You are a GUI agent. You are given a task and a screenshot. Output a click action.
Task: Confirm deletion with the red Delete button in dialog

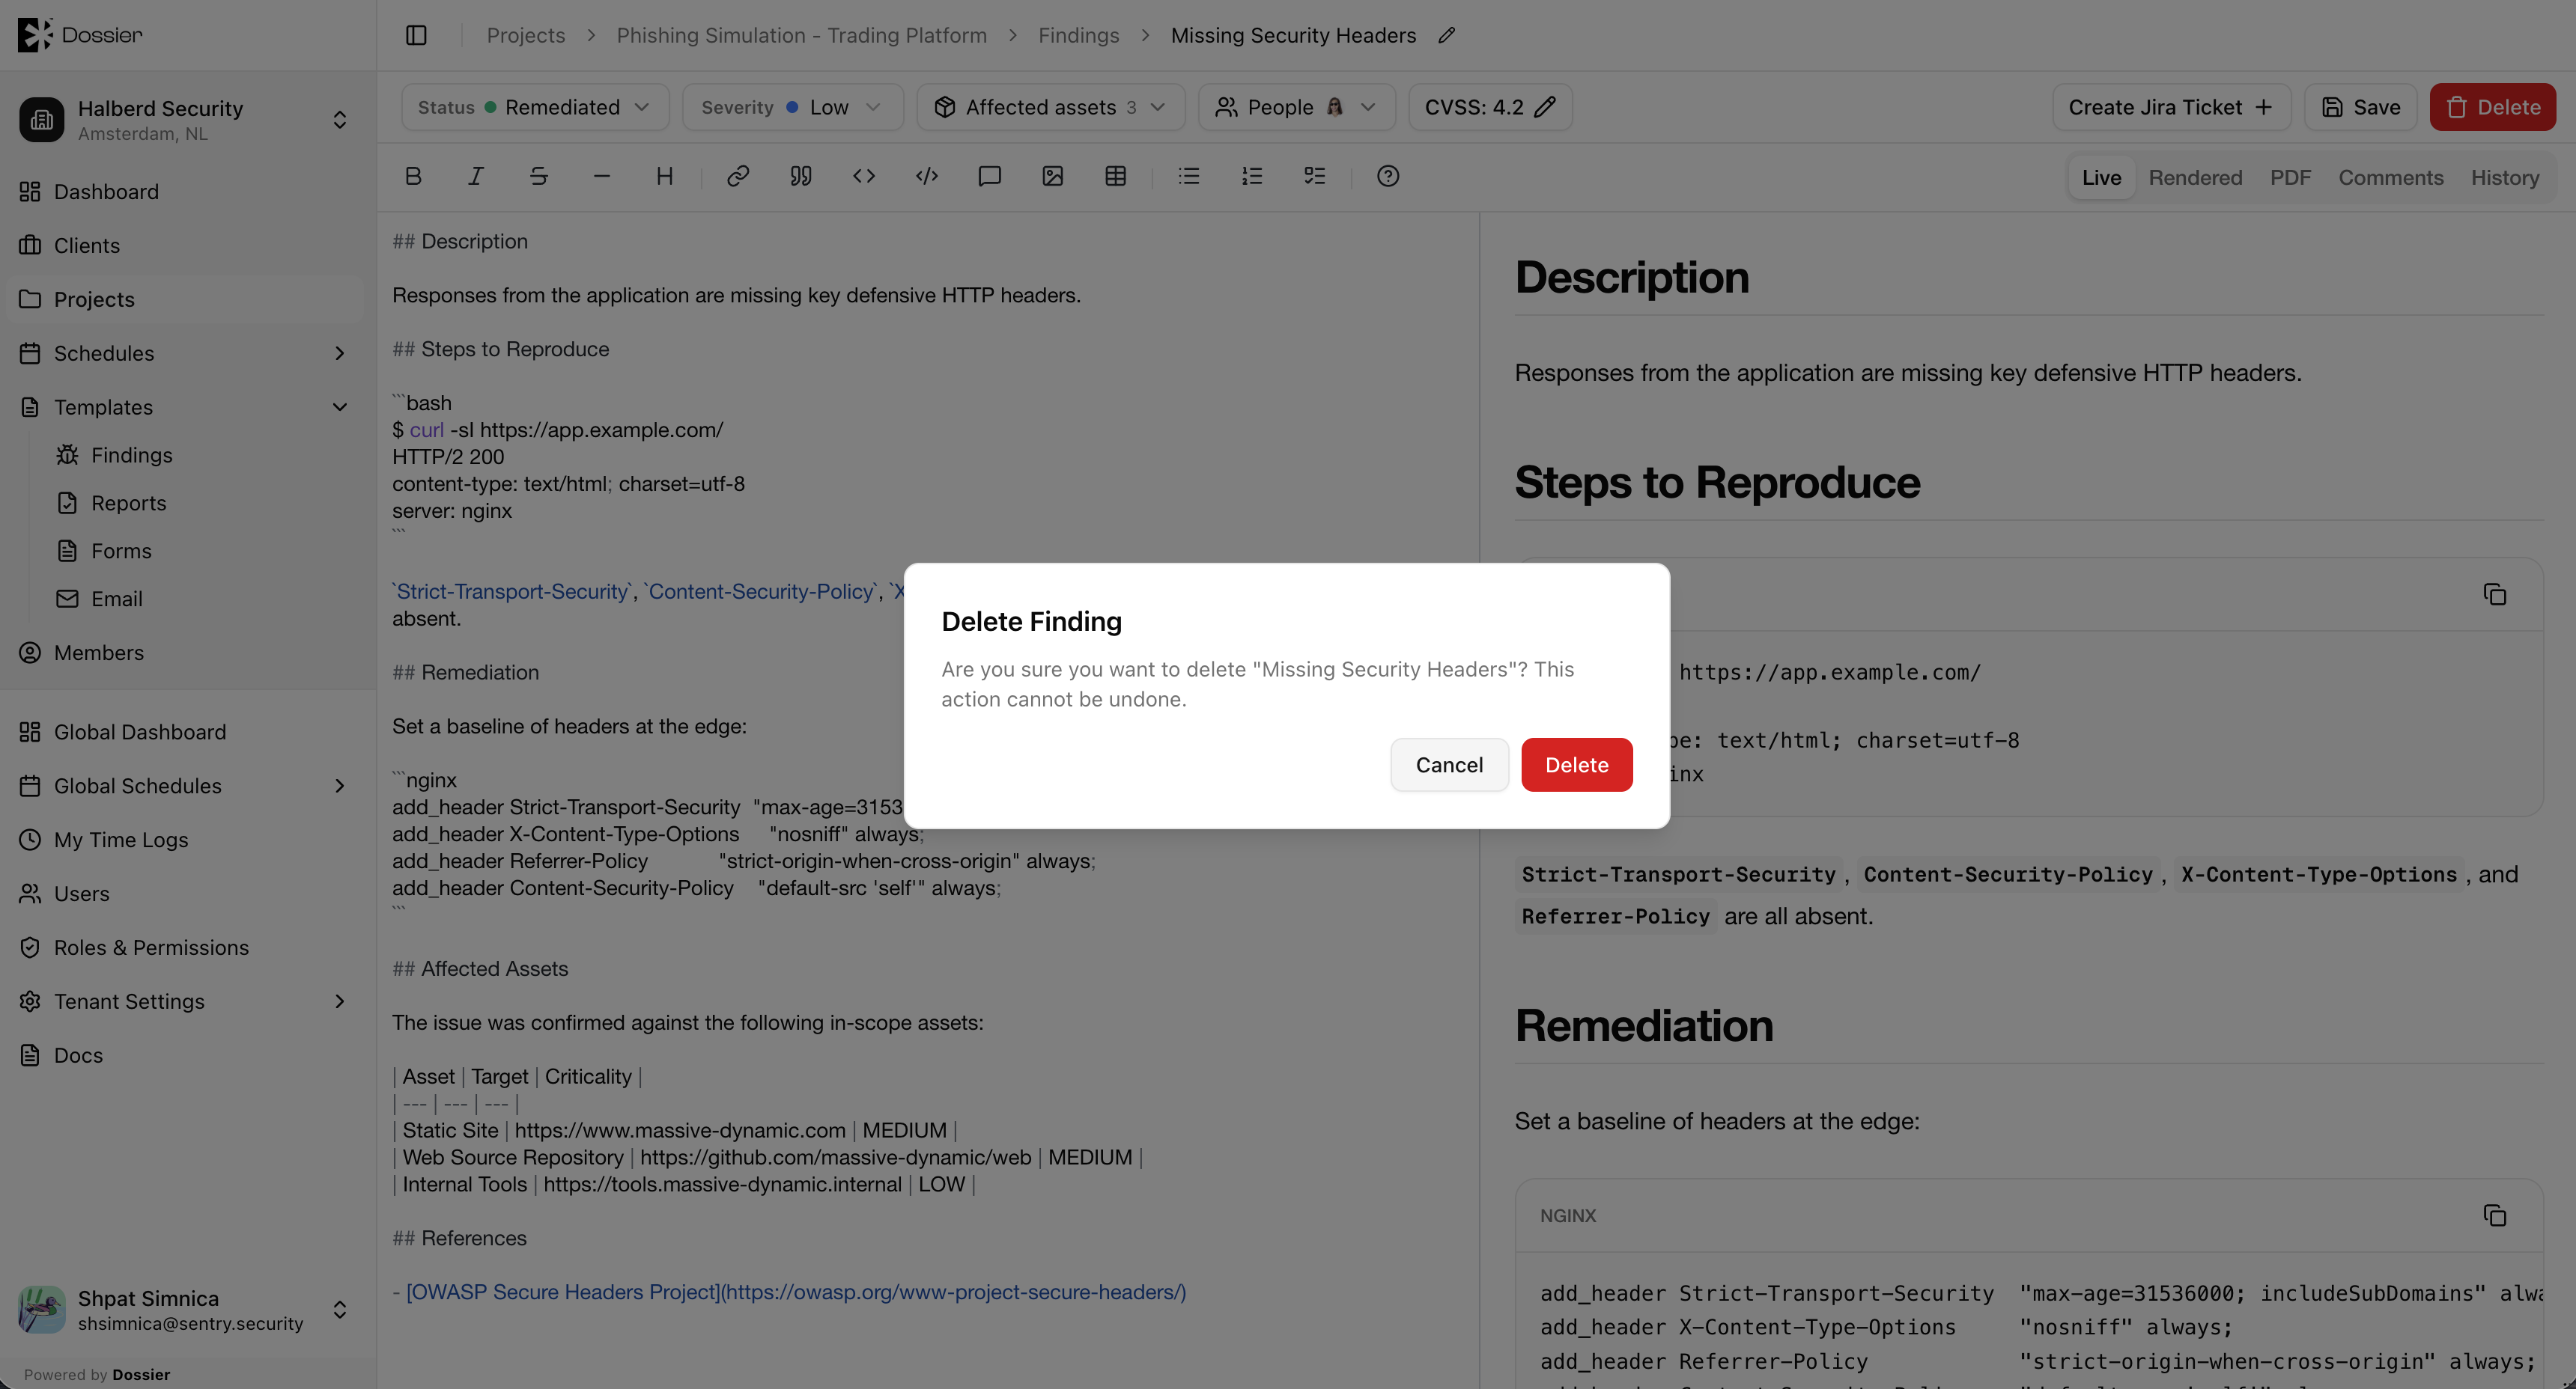(1576, 764)
